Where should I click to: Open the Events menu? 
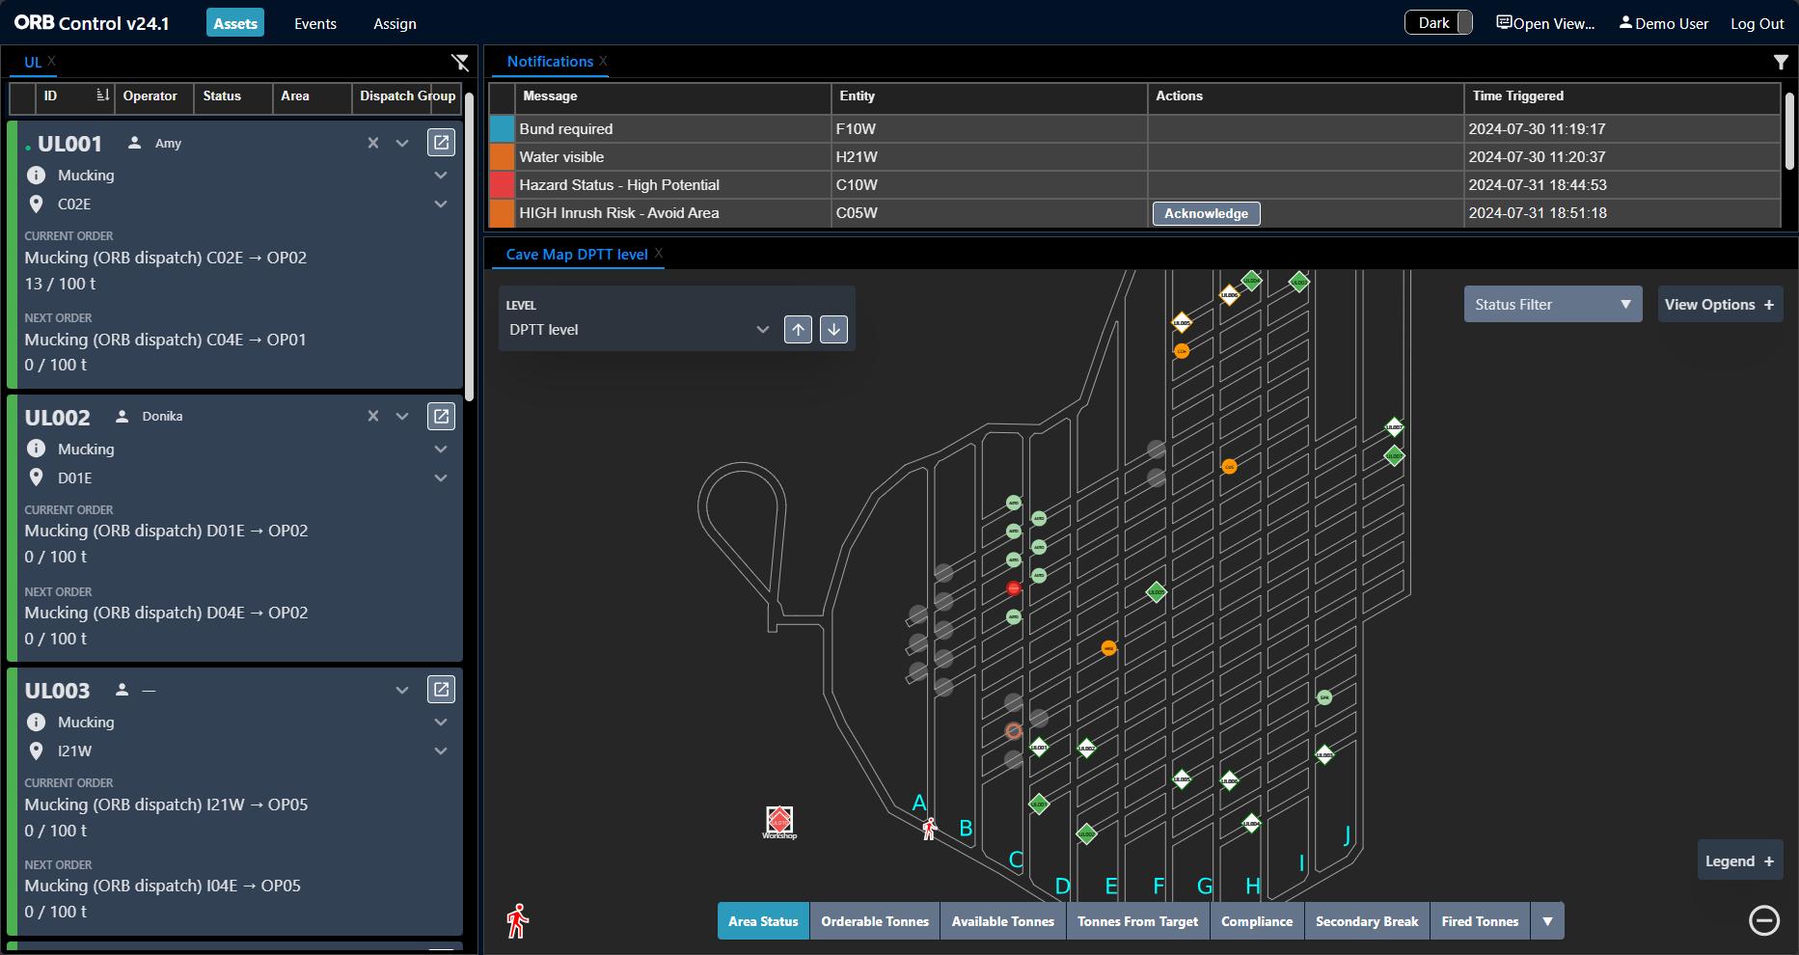(315, 23)
